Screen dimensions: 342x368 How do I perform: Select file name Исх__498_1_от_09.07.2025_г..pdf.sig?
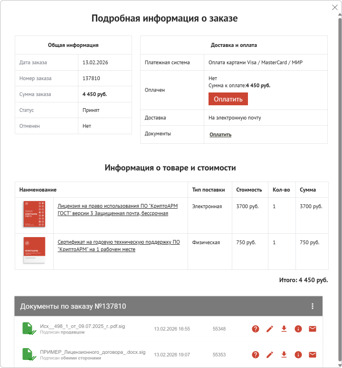83,326
